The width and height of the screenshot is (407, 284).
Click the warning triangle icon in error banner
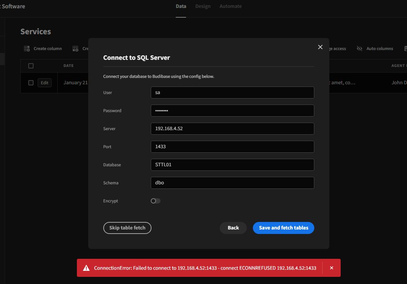pos(86,268)
